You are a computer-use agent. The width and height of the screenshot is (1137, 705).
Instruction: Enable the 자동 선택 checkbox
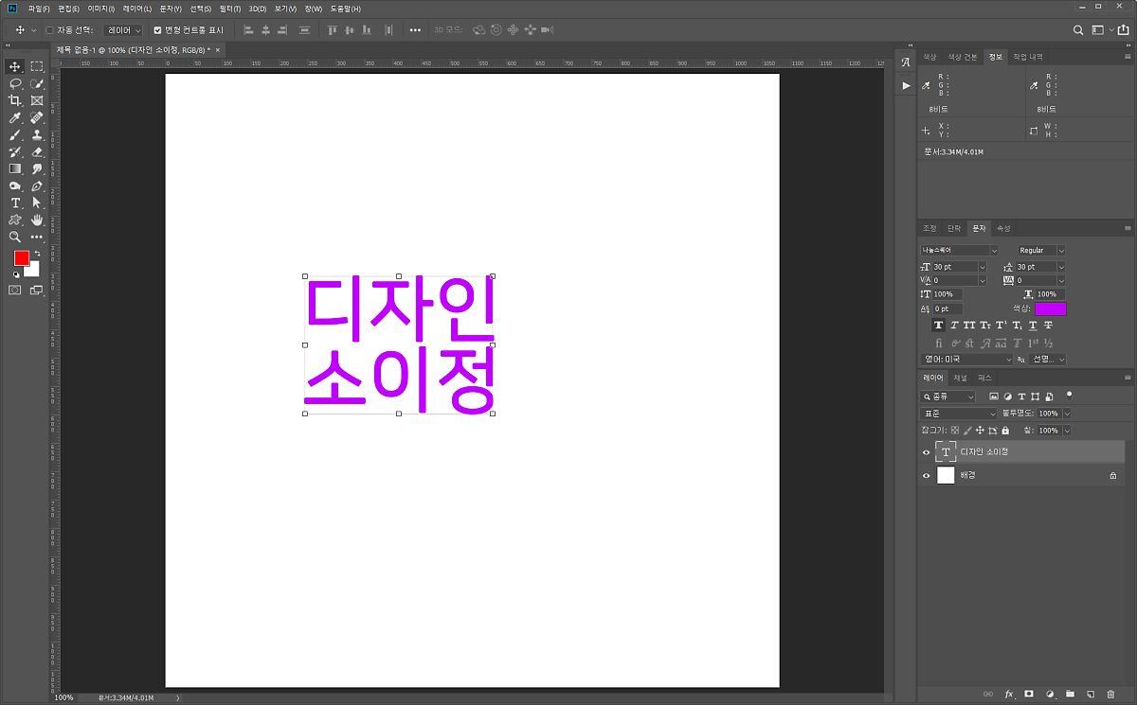tap(50, 30)
